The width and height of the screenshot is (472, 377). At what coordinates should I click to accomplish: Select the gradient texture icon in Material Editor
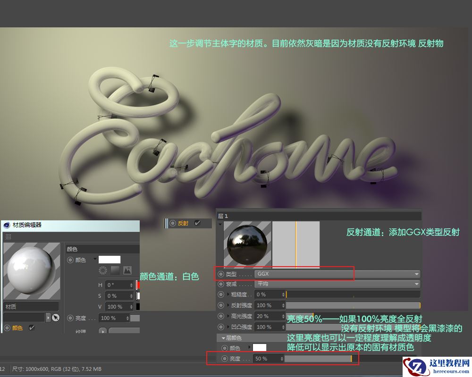(116, 271)
